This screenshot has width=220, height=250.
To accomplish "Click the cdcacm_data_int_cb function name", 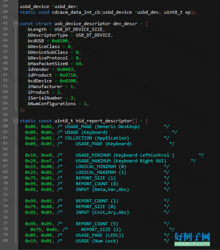I will (x=76, y=13).
